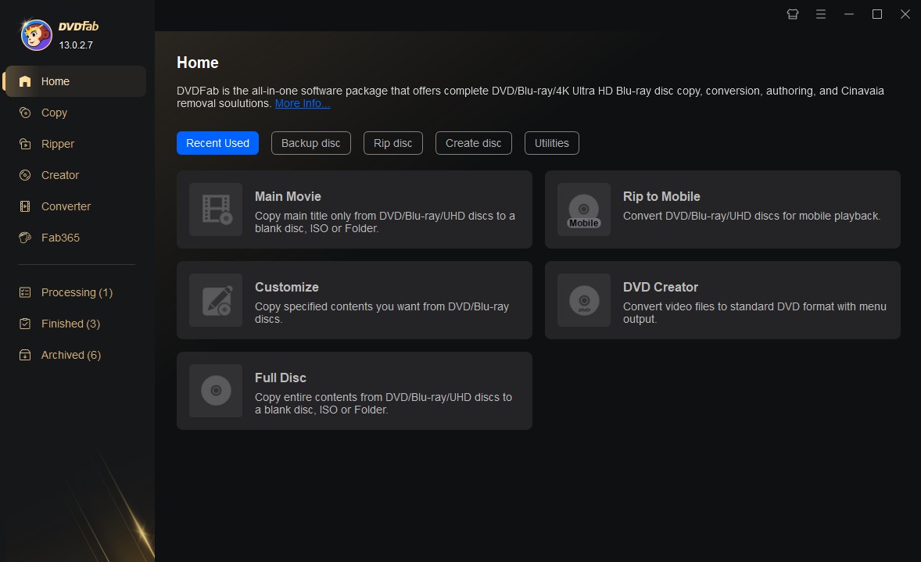Maximize the DVDFab window

[877, 14]
